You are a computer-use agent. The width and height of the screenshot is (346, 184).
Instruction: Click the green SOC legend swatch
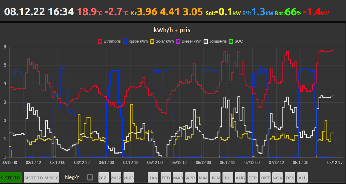(x=231, y=41)
